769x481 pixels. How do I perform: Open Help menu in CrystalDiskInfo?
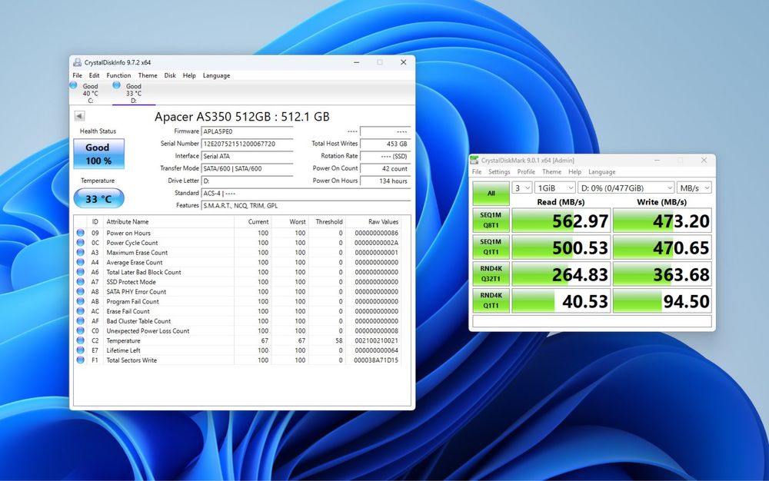(x=189, y=75)
